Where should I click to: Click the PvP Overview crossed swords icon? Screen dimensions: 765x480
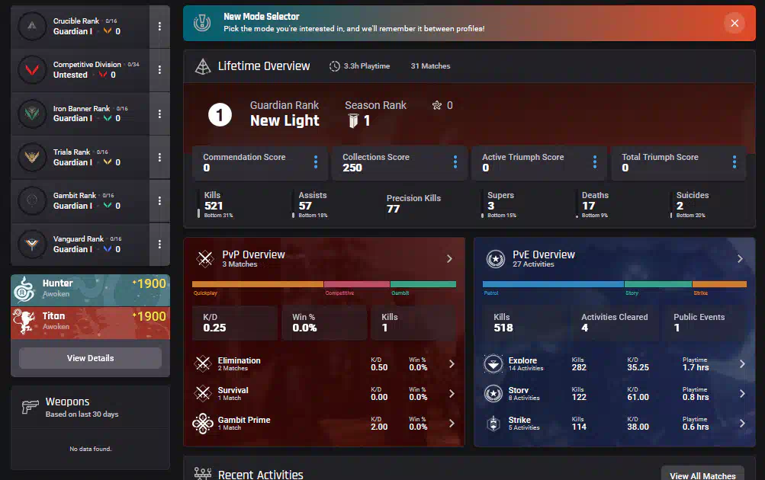pyautogui.click(x=205, y=259)
